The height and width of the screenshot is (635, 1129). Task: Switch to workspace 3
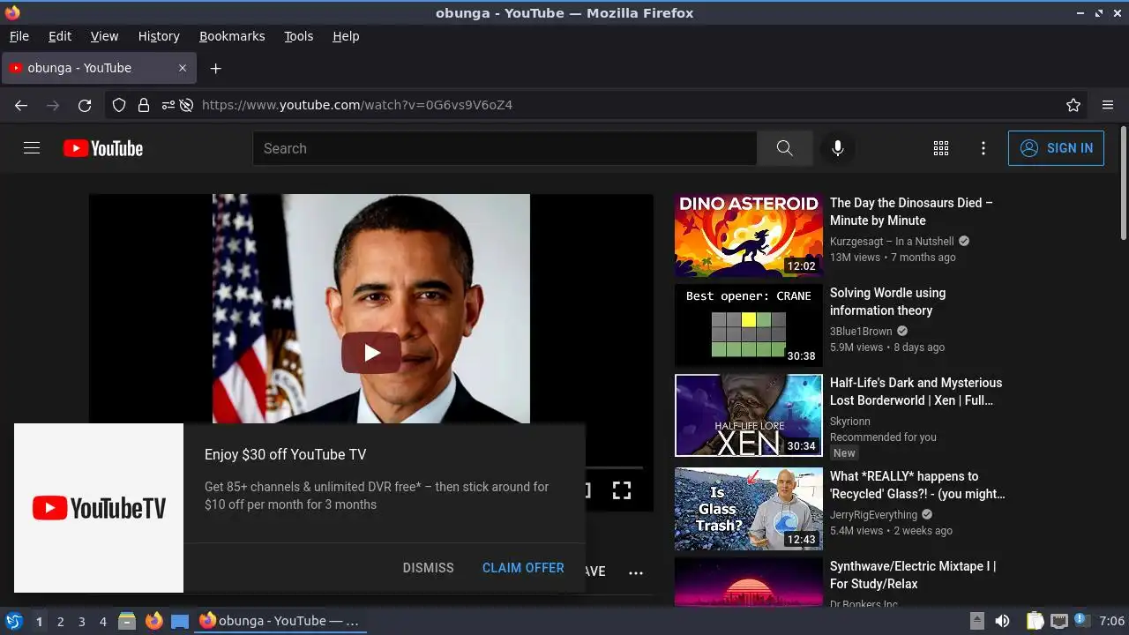click(81, 622)
